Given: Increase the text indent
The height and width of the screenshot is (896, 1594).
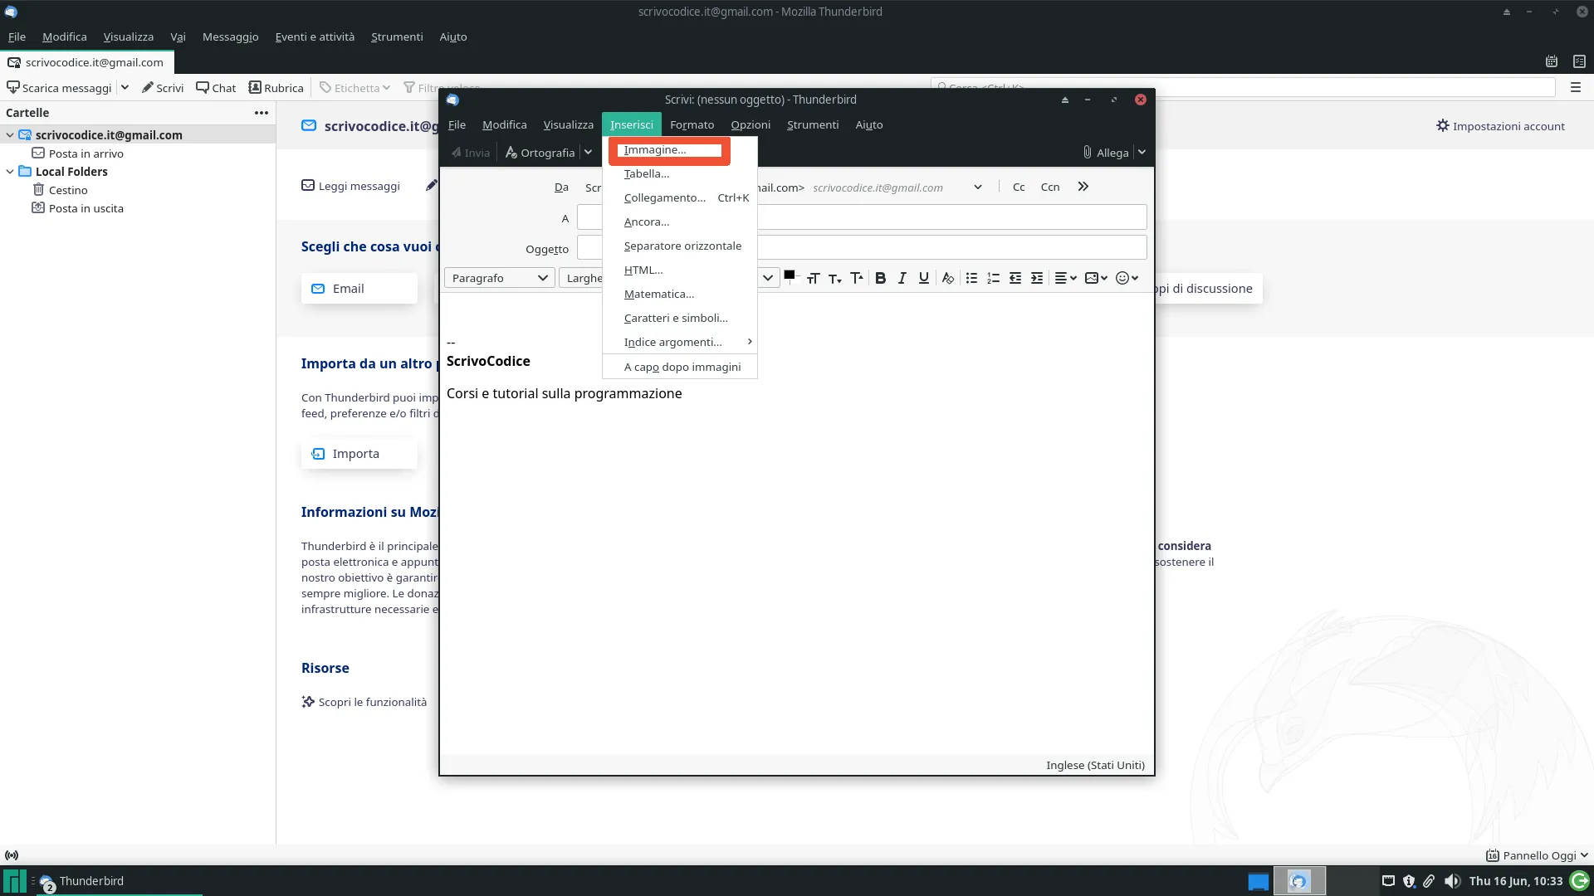Looking at the screenshot, I should click(x=1036, y=278).
